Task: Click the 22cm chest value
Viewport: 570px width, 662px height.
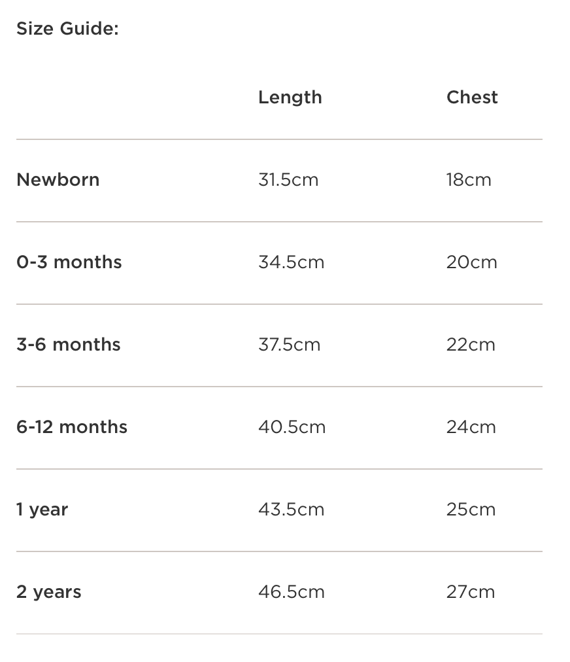Action: [x=471, y=345]
